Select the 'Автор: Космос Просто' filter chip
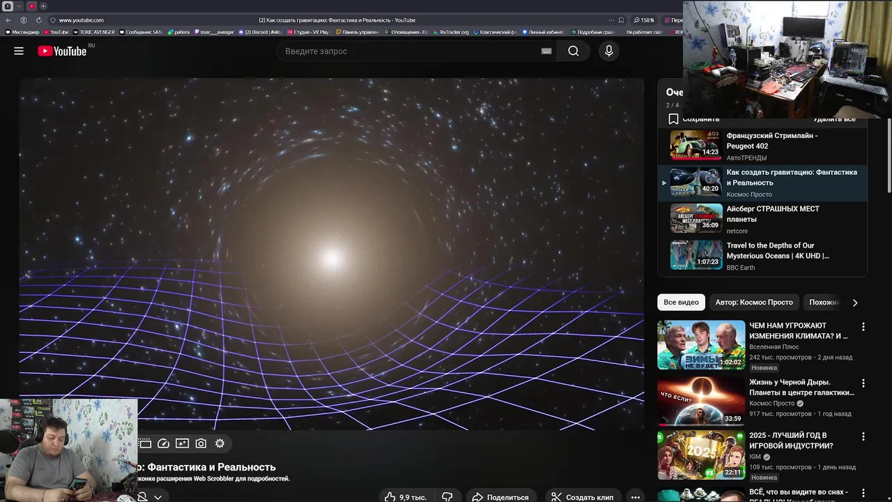This screenshot has height=502, width=892. [754, 302]
